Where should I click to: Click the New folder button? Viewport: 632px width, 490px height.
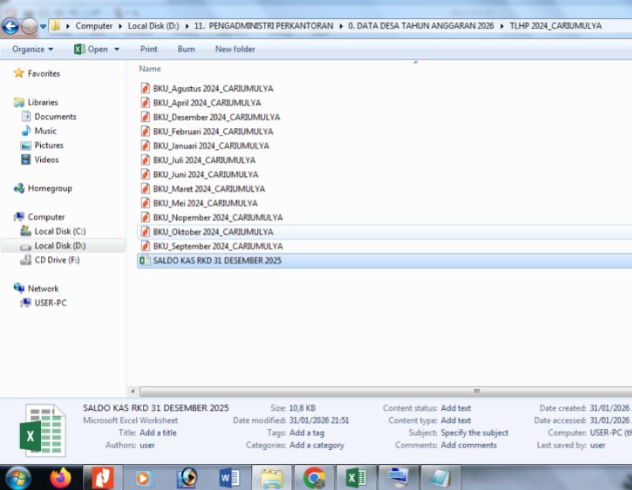235,49
